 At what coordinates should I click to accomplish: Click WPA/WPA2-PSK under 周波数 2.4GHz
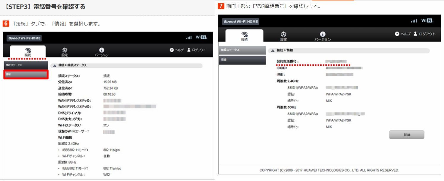[x=338, y=94]
